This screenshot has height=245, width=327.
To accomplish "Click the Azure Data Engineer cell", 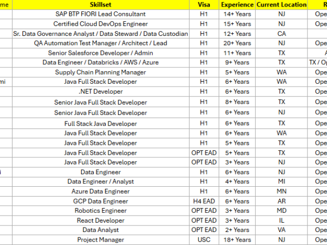I will pos(100,192).
